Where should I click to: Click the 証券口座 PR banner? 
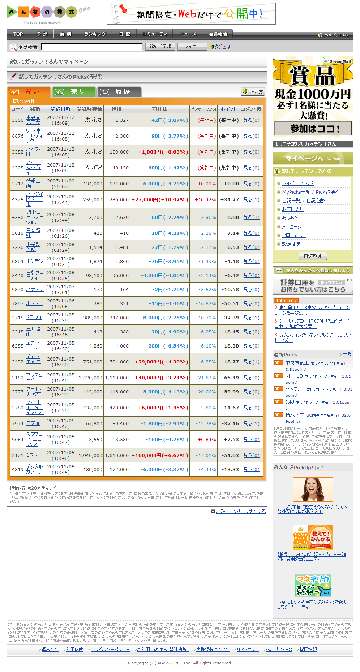click(313, 286)
